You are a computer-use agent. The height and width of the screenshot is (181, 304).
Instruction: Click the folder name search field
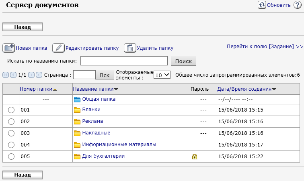[x=124, y=61]
